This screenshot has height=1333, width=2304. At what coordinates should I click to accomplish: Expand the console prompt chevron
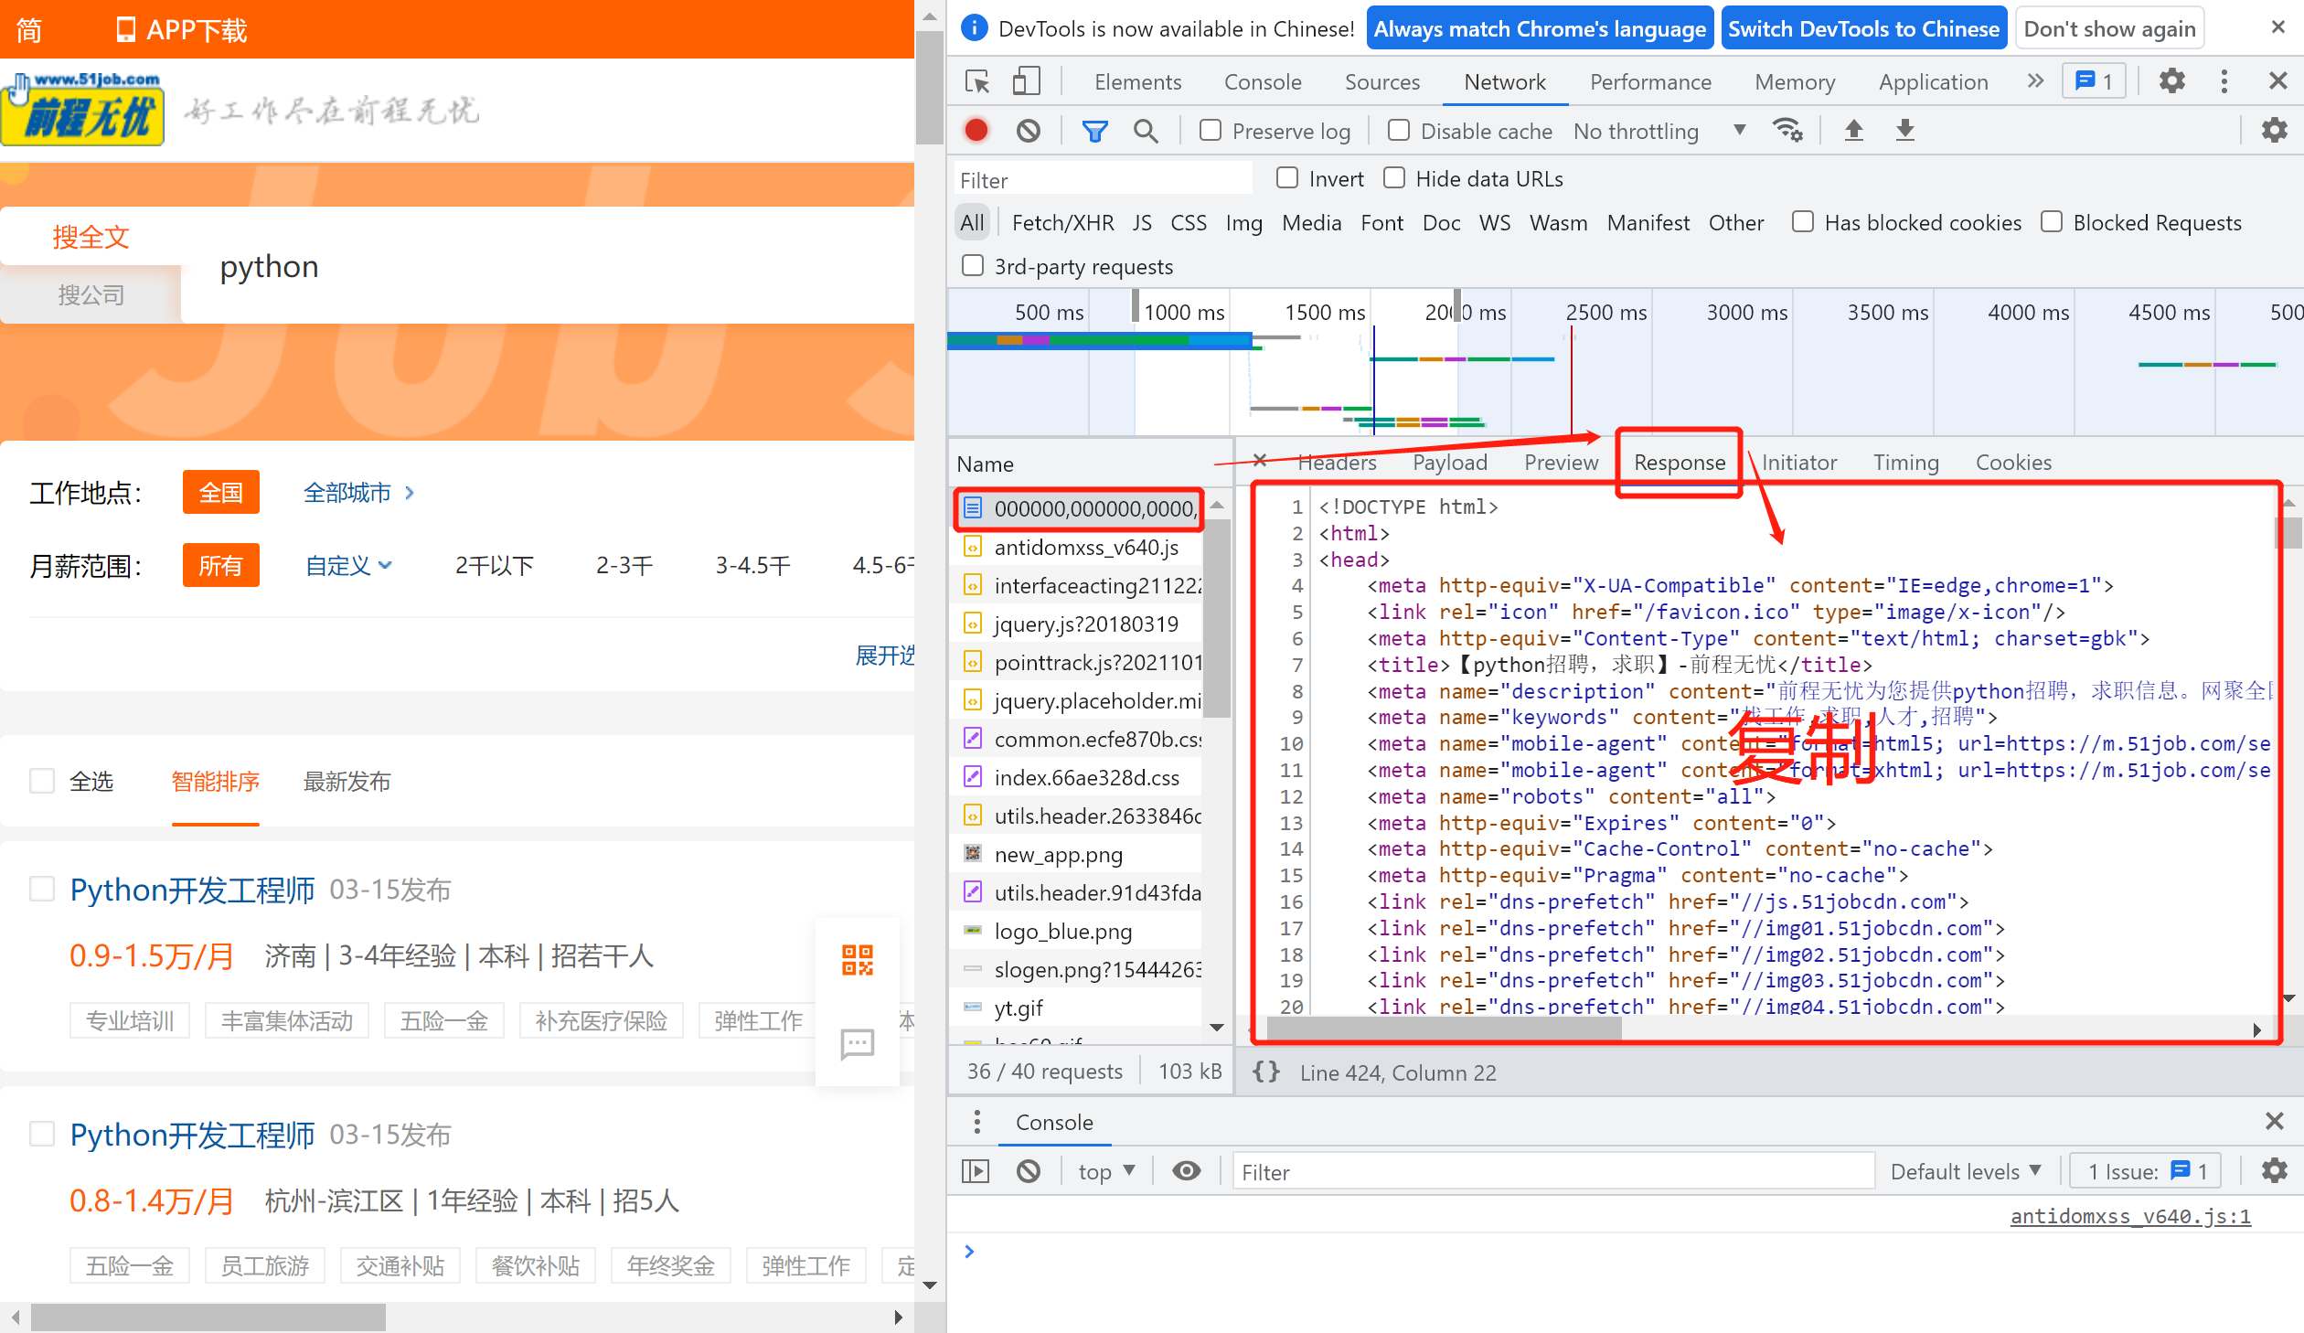pos(969,1251)
